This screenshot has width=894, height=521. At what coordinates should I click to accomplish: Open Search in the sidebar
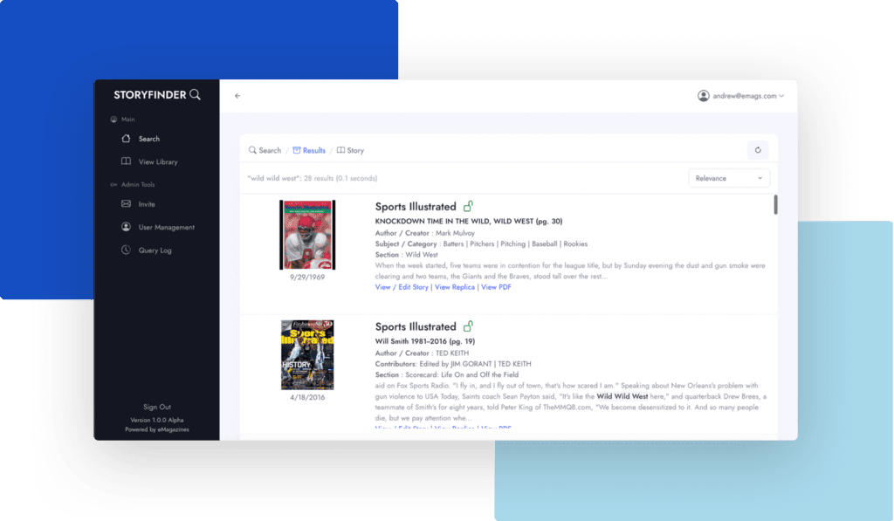point(149,139)
